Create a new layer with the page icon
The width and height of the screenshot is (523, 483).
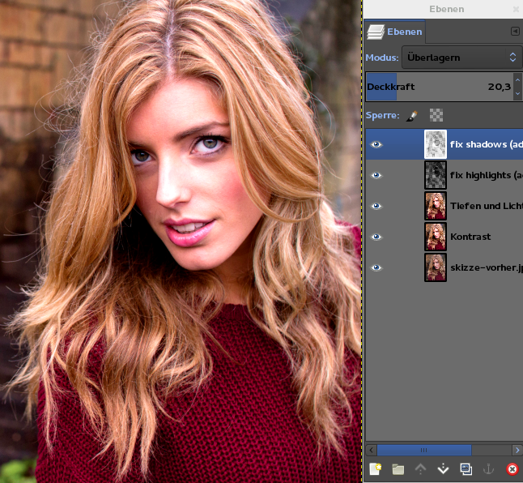(x=375, y=468)
